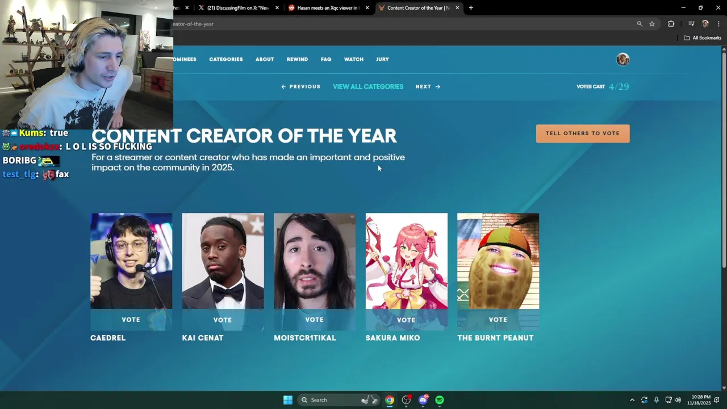This screenshot has width=727, height=409.
Task: Close the DiscussingFilm on X tab
Action: [277, 8]
